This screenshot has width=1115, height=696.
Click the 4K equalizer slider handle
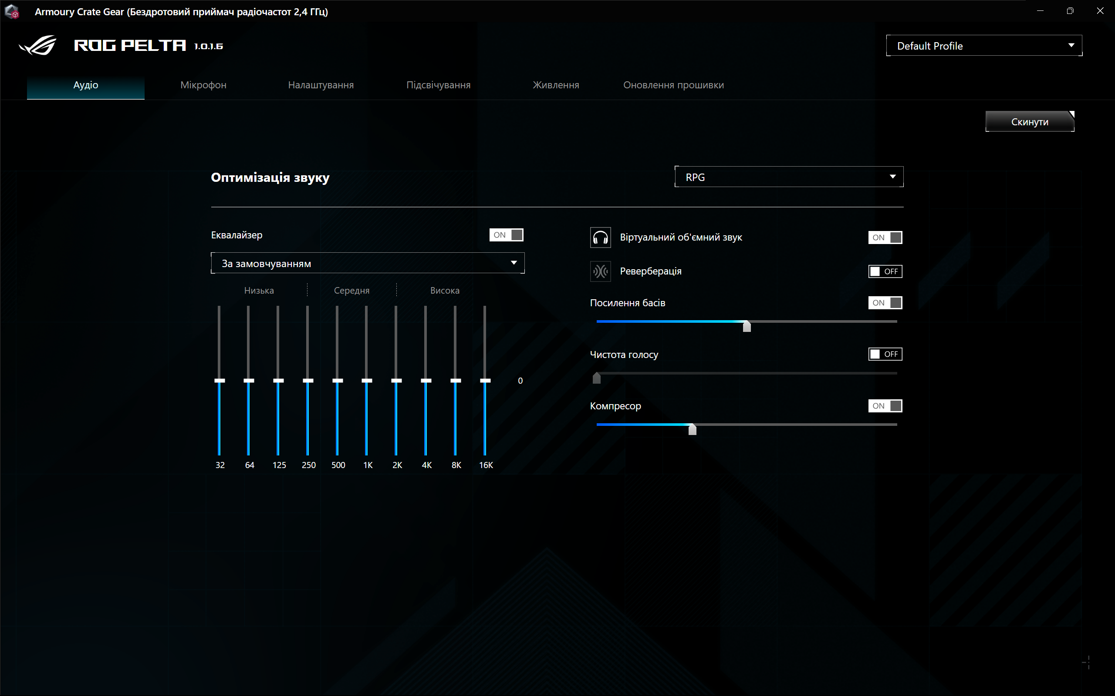pyautogui.click(x=426, y=381)
